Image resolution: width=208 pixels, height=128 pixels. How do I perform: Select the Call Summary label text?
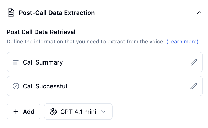[x=43, y=62]
